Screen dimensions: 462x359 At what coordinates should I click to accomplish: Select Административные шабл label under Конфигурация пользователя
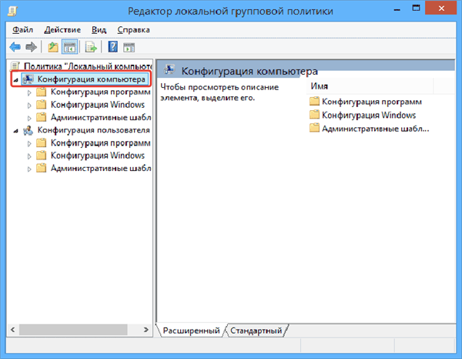coord(101,168)
